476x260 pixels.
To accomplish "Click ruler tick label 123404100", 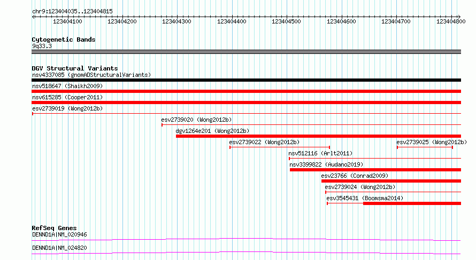I will click(x=67, y=21).
